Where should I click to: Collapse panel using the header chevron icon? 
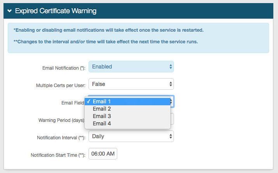[x=10, y=11]
